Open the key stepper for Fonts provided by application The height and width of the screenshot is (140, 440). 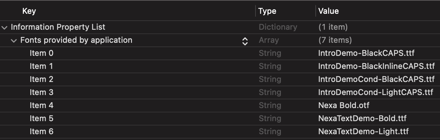pyautogui.click(x=245, y=41)
